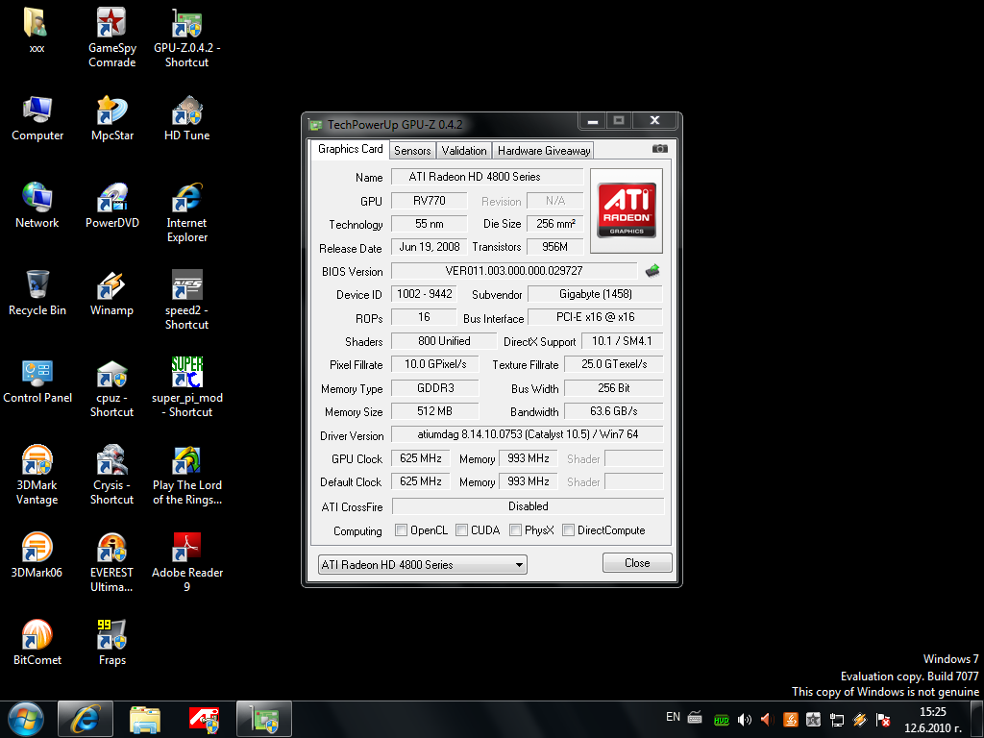Launch 3DMark Vantage desktop shortcut
This screenshot has width=984, height=738.
coord(37,475)
